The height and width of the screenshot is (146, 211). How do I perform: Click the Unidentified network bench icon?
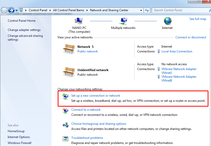(x=69, y=72)
